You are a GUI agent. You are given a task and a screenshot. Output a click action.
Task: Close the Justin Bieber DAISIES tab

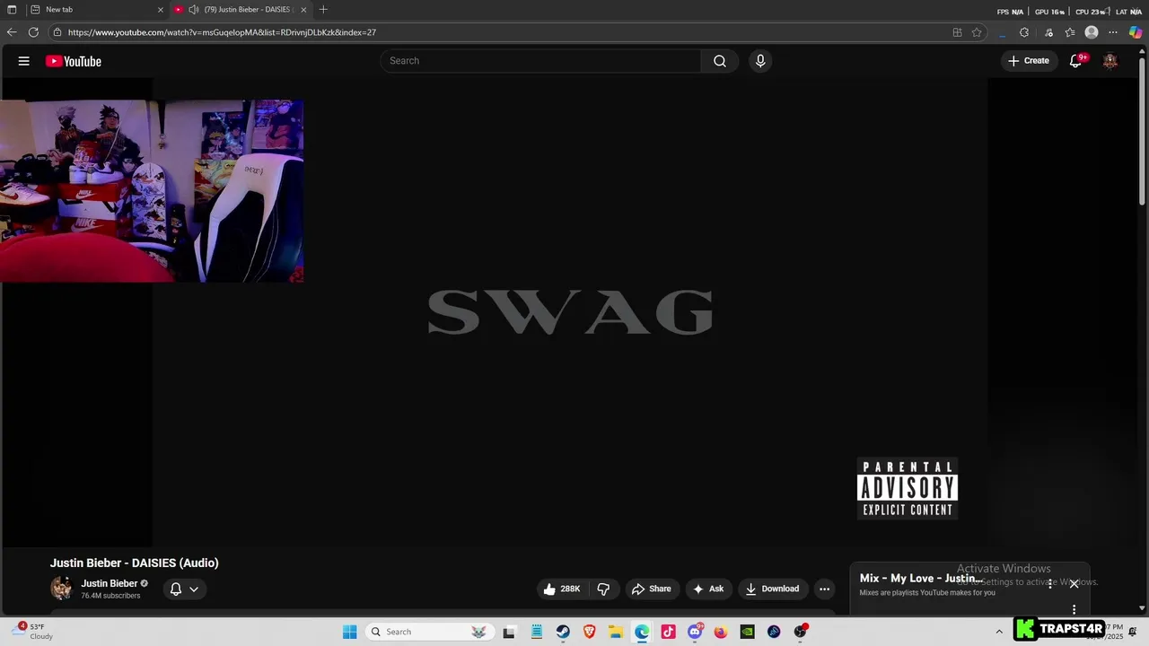coord(303,10)
